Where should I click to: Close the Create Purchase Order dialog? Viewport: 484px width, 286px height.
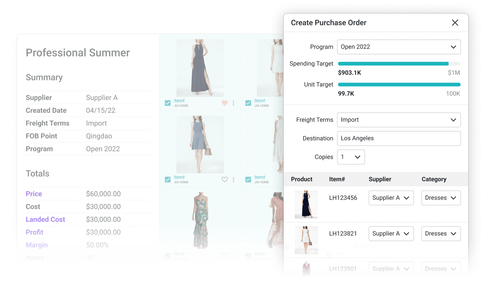coord(455,23)
